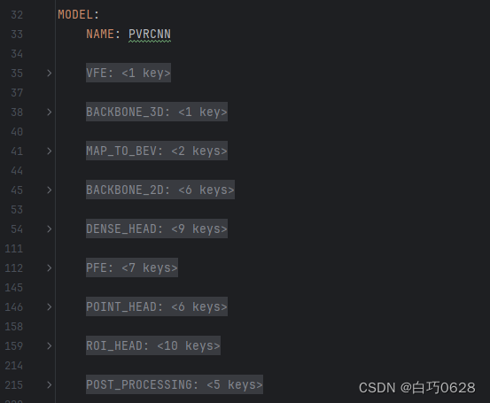Click the MODEL key text
This screenshot has width=490, height=403.
75,15
